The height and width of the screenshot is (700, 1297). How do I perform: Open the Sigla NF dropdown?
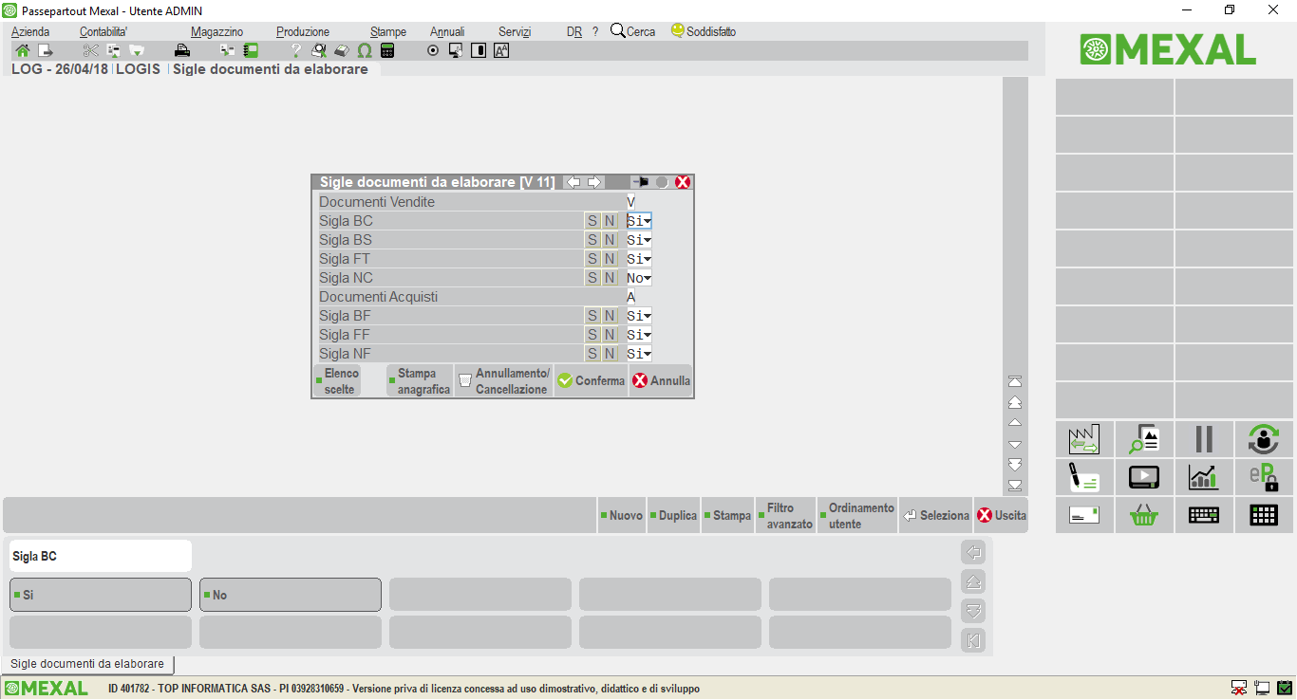[639, 354]
